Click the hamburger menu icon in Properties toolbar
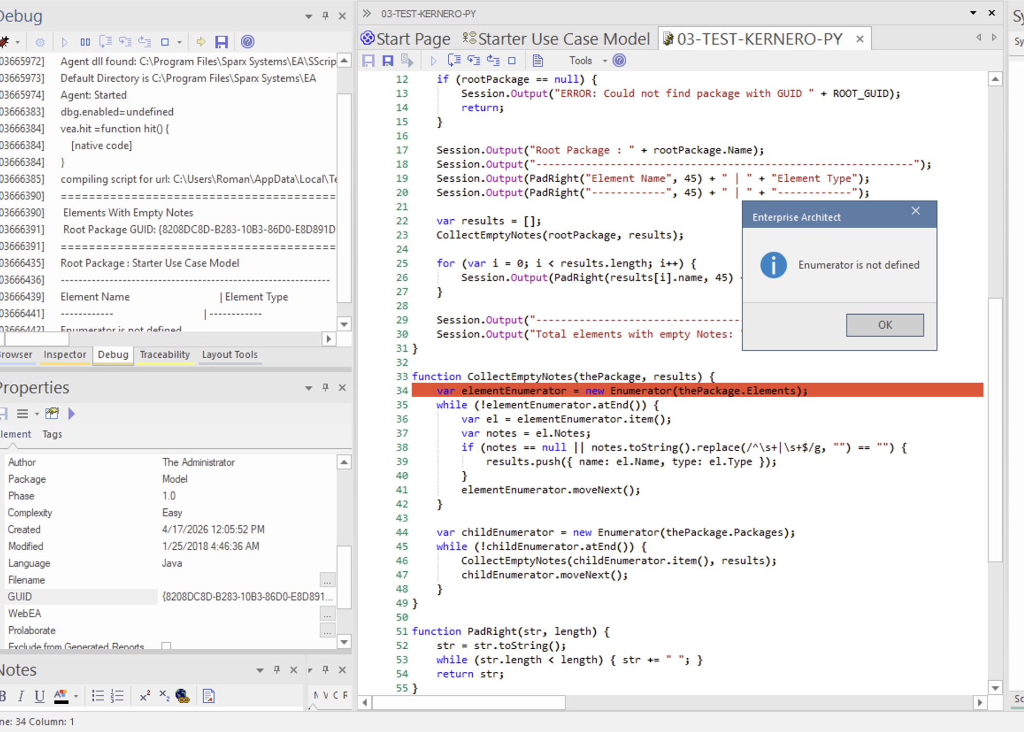 [x=23, y=414]
